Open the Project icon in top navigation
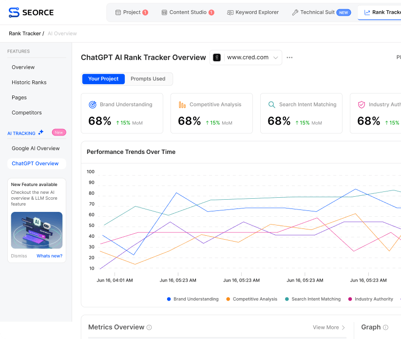 click(x=118, y=12)
